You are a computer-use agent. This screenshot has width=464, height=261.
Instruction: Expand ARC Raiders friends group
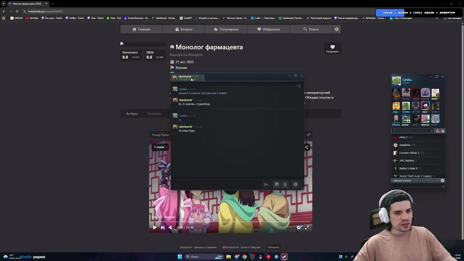418,161
